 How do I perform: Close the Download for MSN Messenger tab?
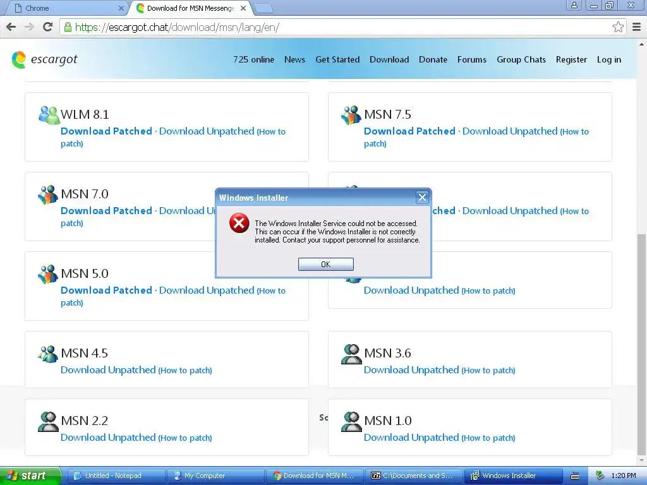243,8
